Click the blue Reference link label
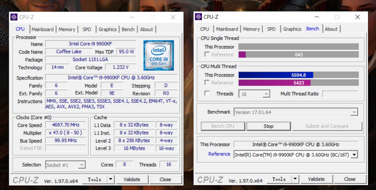Image resolution: width=376 pixels, height=190 pixels. tap(219, 154)
